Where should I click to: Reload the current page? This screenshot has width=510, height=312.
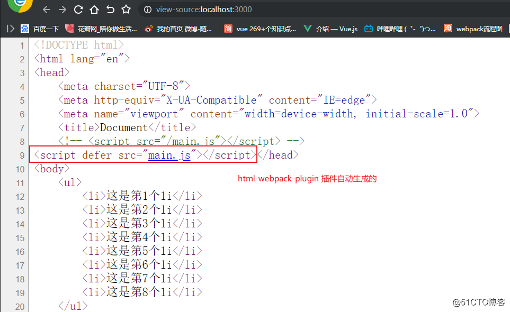tap(78, 10)
